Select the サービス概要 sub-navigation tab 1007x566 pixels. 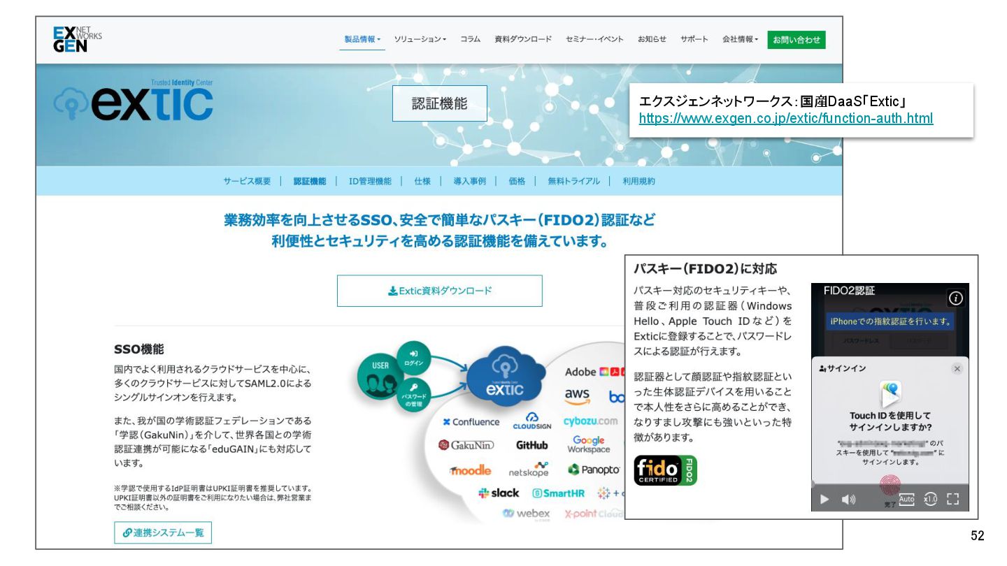click(x=247, y=181)
